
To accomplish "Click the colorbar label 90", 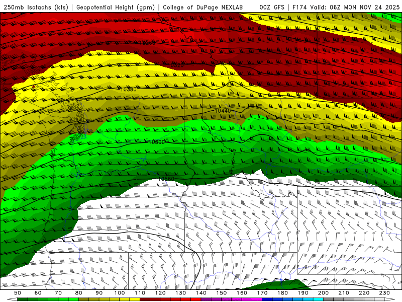I will [x=99, y=293].
